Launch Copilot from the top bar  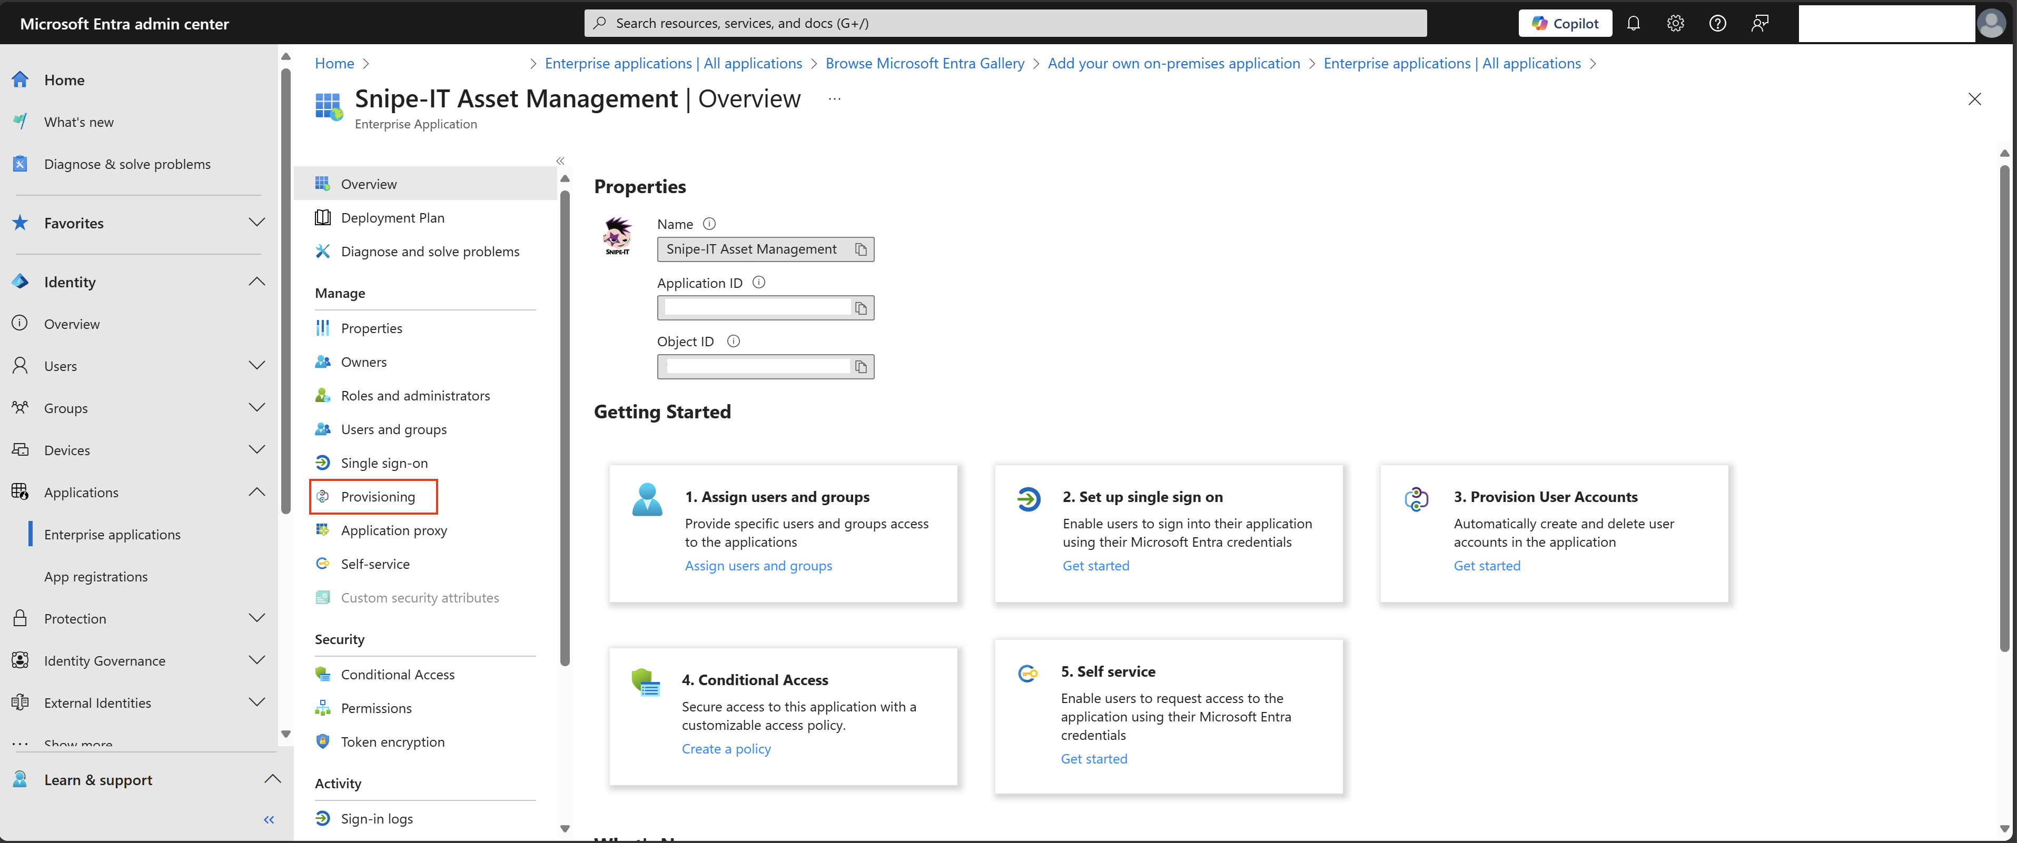[1565, 24]
